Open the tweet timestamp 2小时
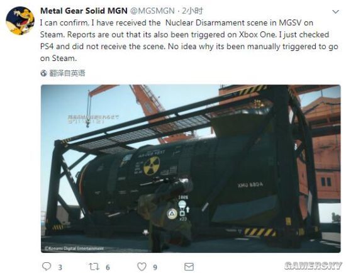This screenshot has height=273, width=346. coord(193,11)
